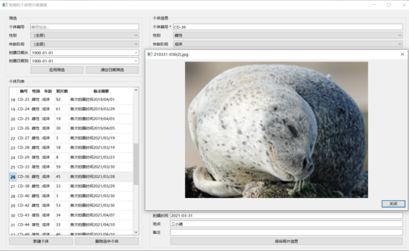
Task: Sort by the 照片数 column header
Action: click(62, 91)
